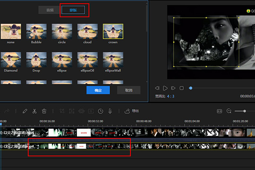Choose the Bubble mask thumbnail
Viewport: 255px width, 170px height.
point(36,31)
